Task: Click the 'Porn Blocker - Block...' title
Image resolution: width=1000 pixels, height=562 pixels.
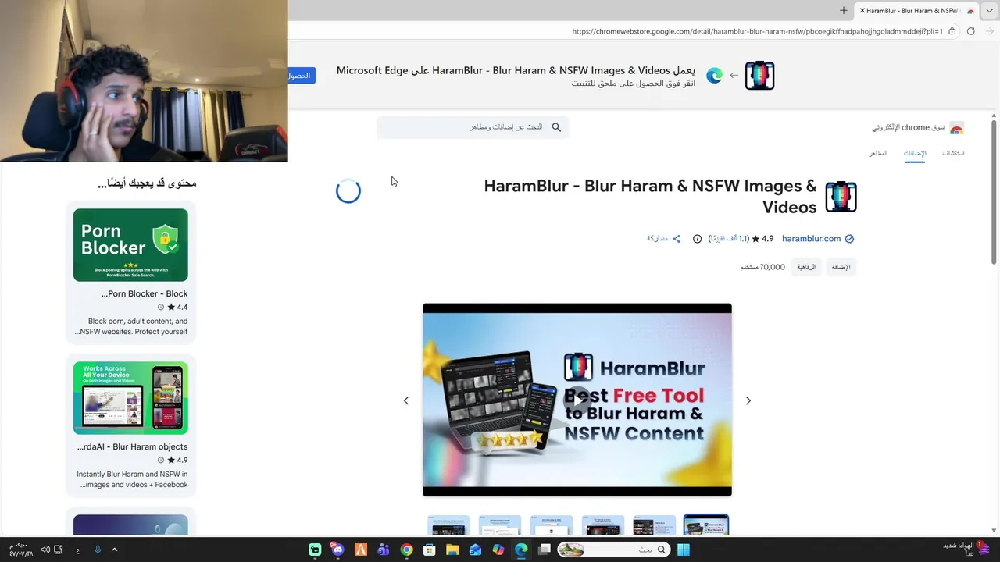Action: point(145,293)
